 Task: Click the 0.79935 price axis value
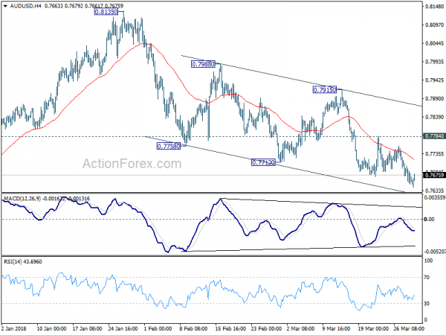434,62
